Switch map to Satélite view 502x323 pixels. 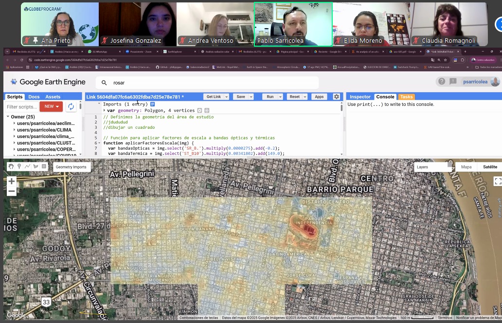pos(490,167)
